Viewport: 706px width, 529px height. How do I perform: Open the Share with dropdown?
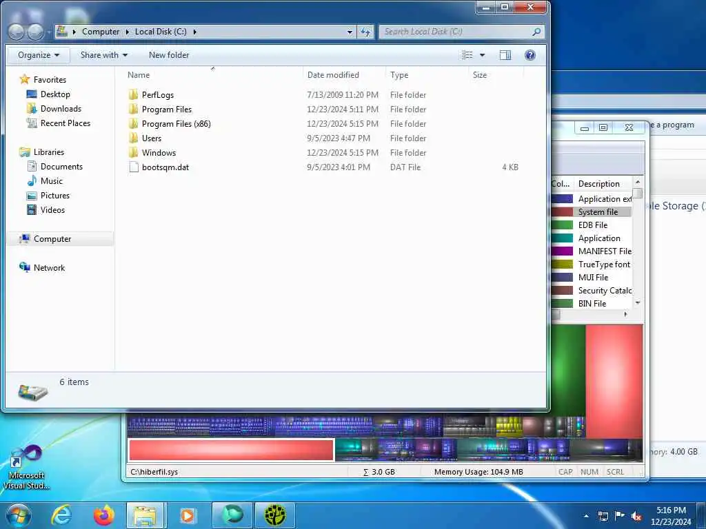pos(104,55)
